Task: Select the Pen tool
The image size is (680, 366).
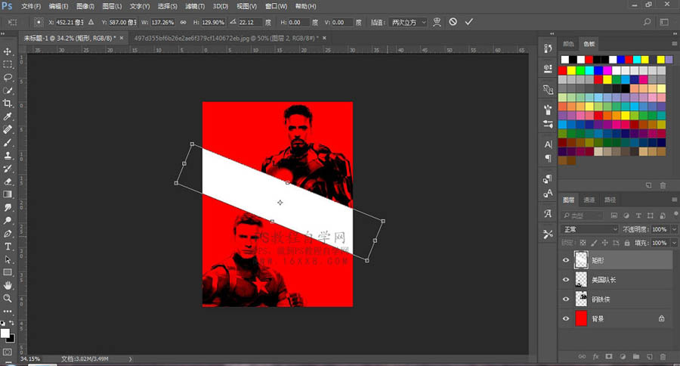Action: click(x=8, y=234)
